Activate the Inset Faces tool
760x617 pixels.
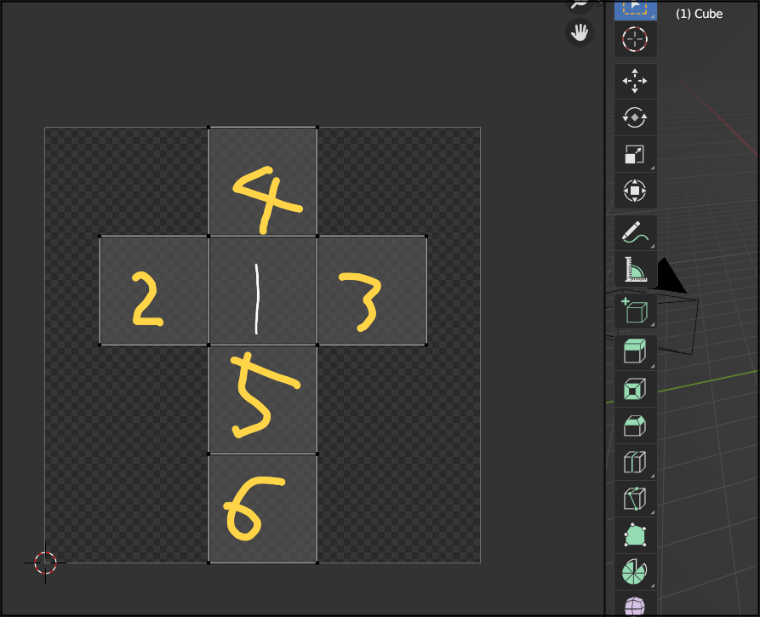coord(636,389)
